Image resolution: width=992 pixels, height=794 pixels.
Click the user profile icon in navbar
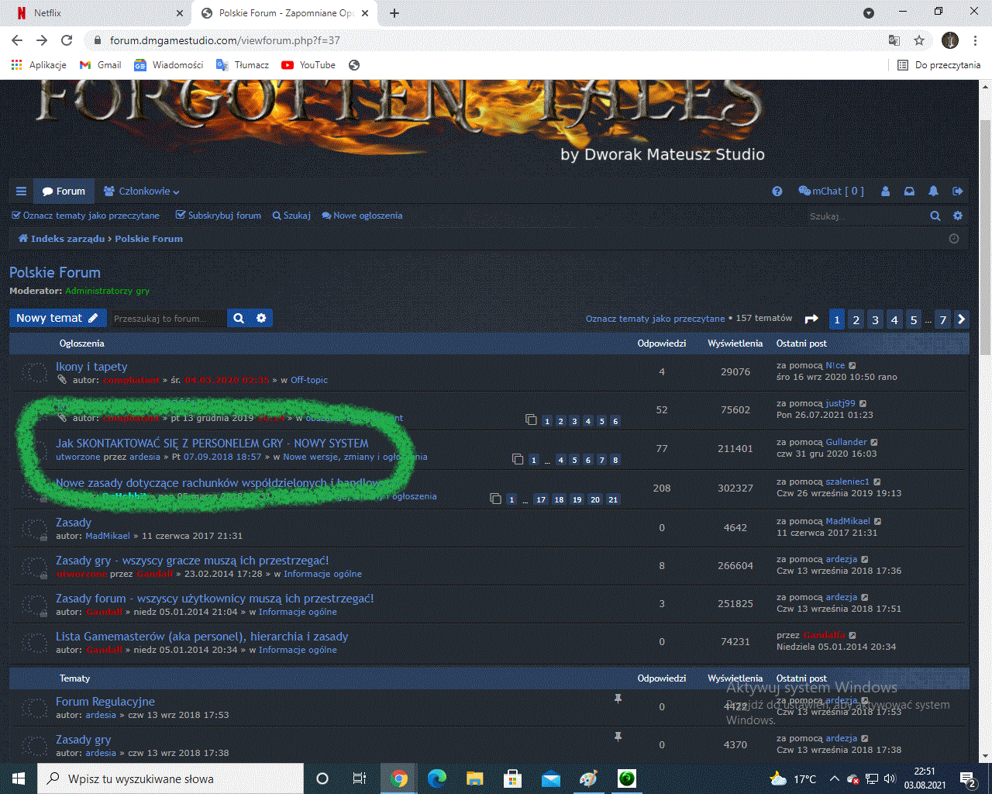(886, 192)
